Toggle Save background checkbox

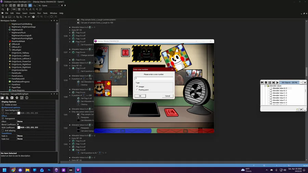tap(3, 110)
